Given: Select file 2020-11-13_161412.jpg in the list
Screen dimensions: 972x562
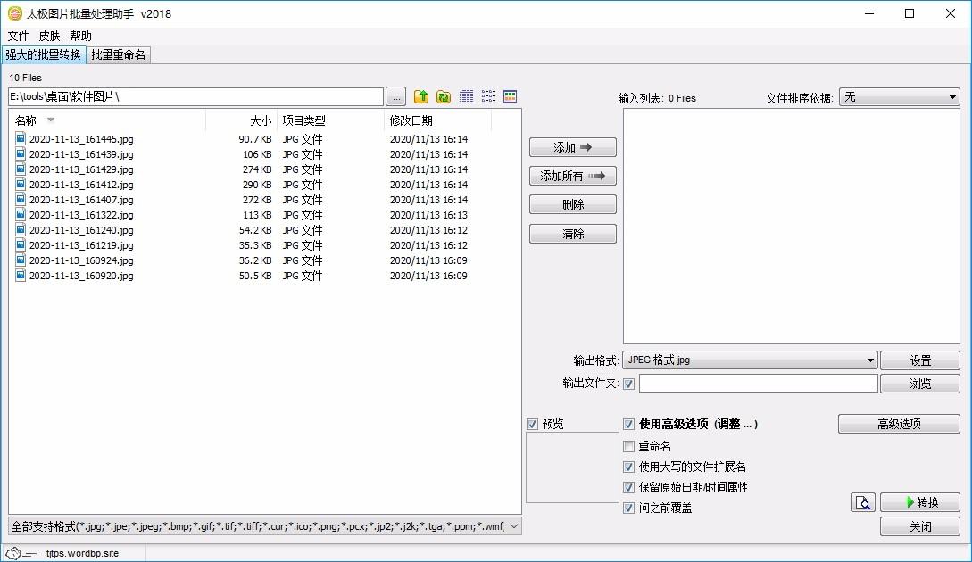Looking at the screenshot, I should coord(80,185).
